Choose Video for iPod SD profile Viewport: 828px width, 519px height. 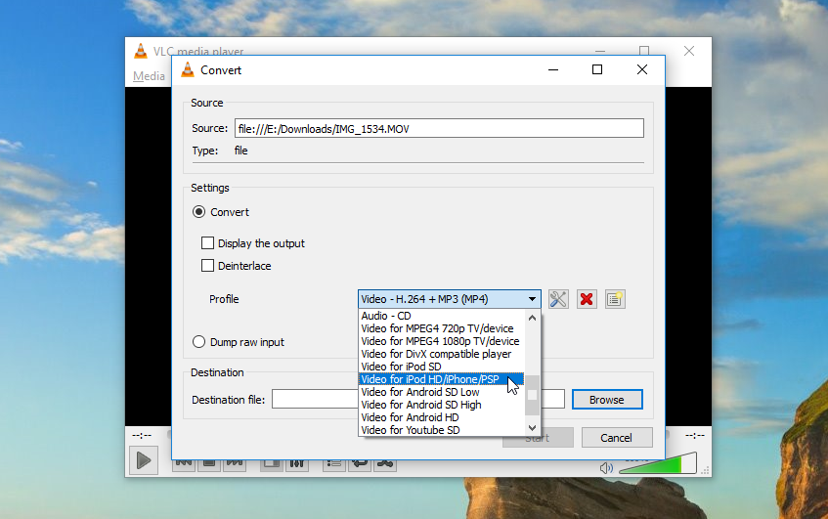pyautogui.click(x=442, y=367)
